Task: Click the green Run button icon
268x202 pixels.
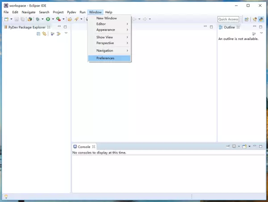Action: [x=48, y=19]
